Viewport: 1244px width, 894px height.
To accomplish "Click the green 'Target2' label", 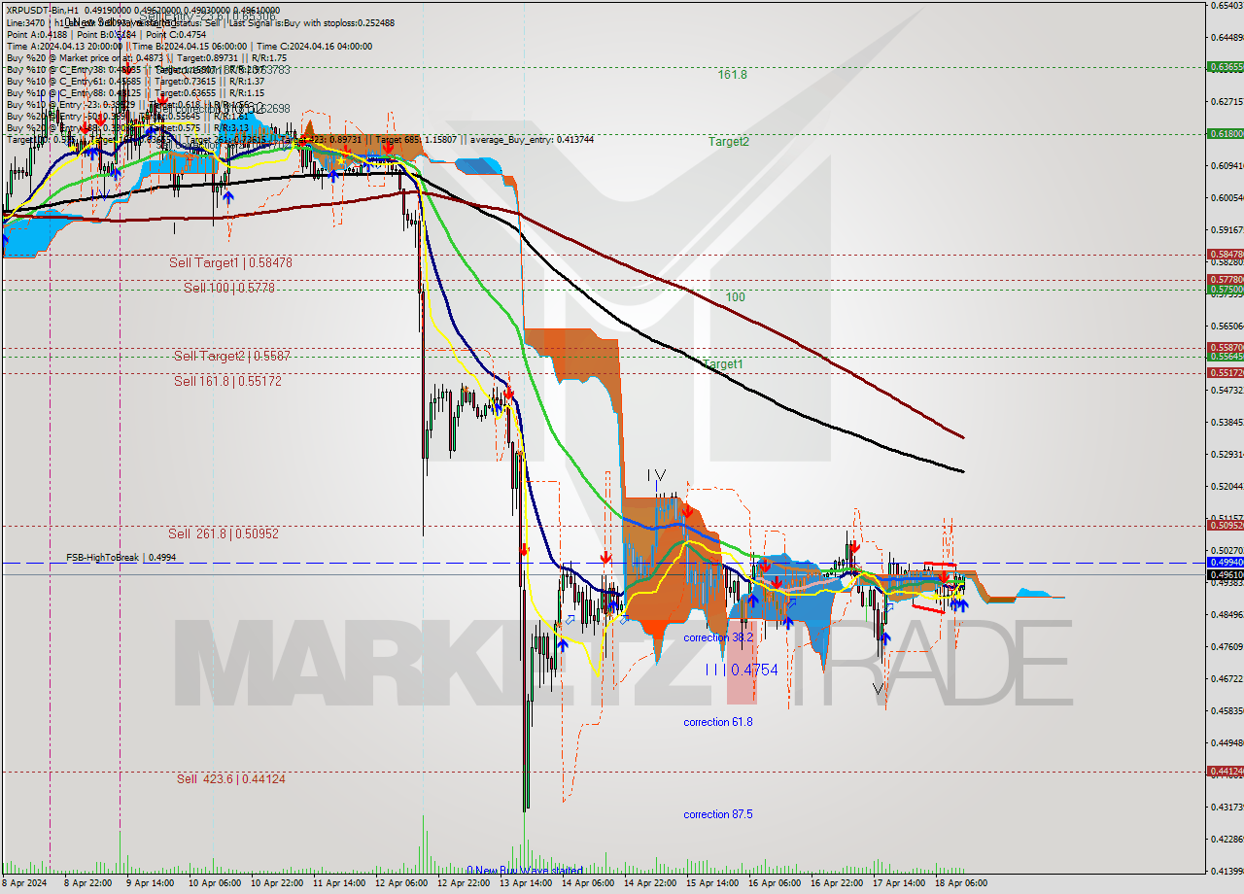I will coord(728,142).
